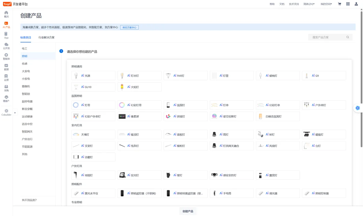Expand the collapsed sidebar arrow handle

(x=15, y=113)
